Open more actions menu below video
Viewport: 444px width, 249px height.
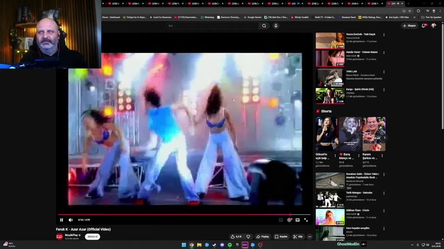click(310, 237)
